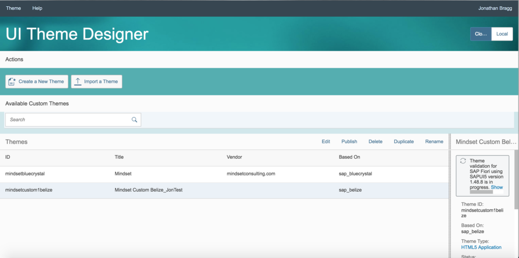Click Delete in the Themes toolbar
Image resolution: width=519 pixels, height=258 pixels.
click(376, 141)
